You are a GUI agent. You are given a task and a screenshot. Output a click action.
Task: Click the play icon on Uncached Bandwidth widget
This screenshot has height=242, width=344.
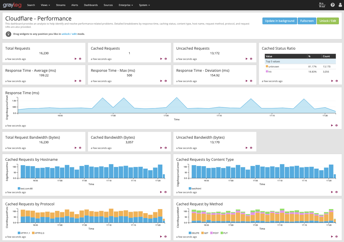click(x=246, y=148)
